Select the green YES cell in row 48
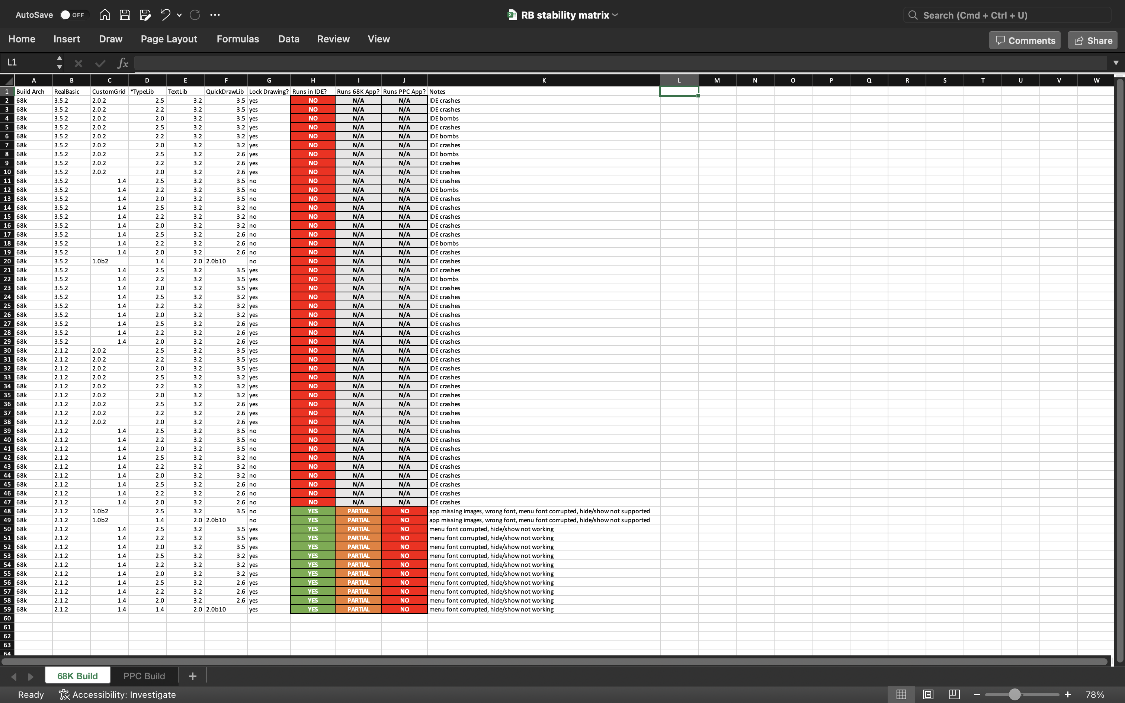 tap(313, 511)
